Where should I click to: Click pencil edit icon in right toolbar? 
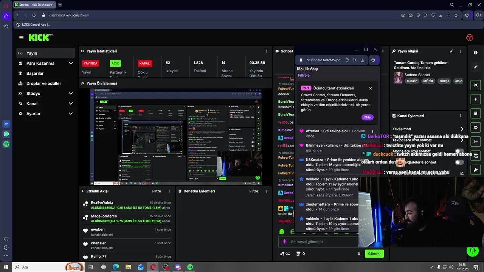[x=476, y=67]
